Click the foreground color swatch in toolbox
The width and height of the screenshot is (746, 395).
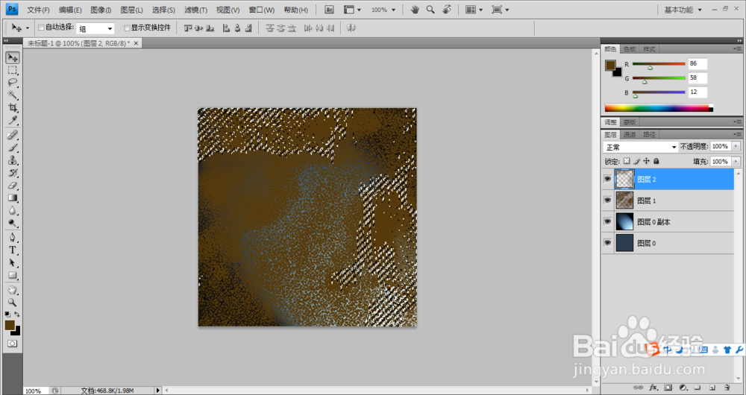(x=10, y=325)
